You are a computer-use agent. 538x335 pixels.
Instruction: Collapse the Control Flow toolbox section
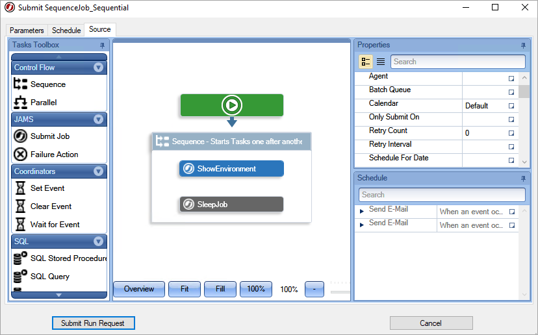[98, 68]
